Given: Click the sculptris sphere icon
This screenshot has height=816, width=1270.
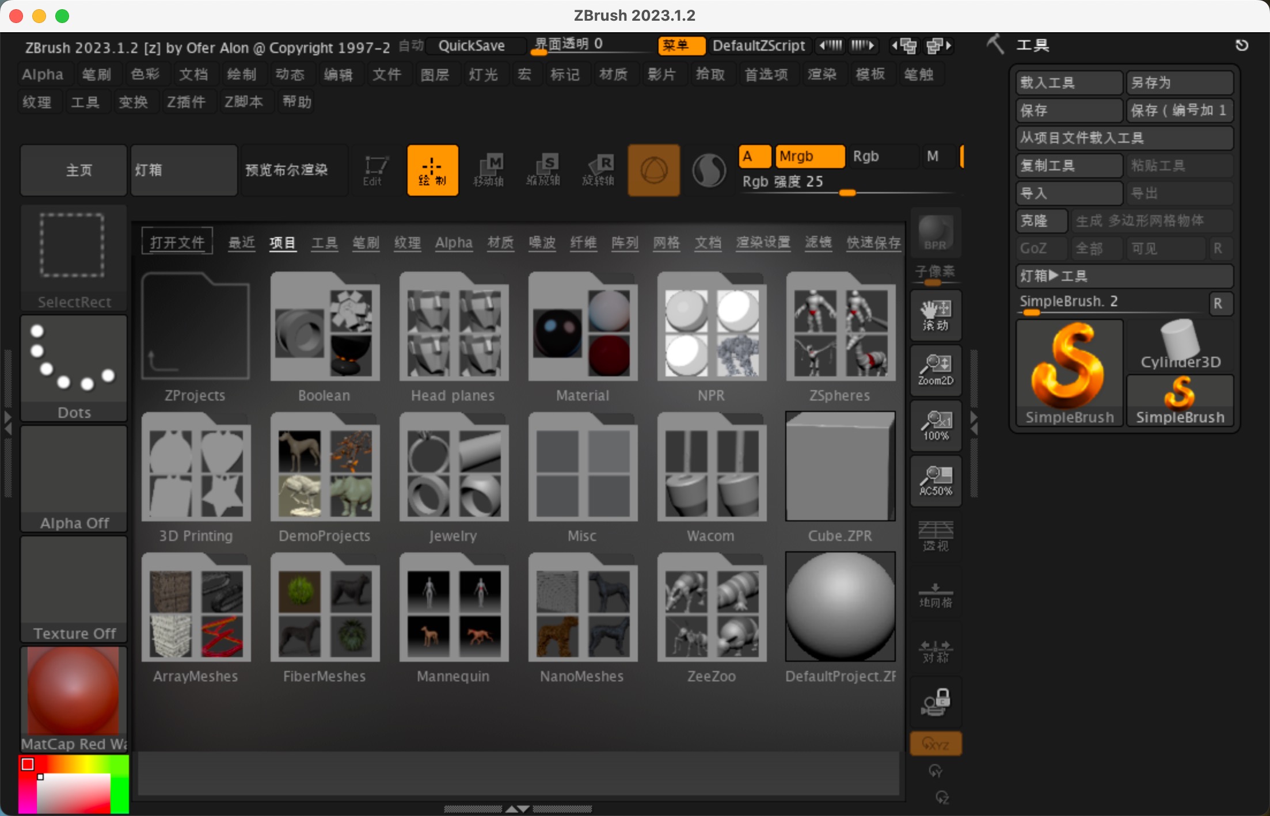Looking at the screenshot, I should [x=709, y=170].
